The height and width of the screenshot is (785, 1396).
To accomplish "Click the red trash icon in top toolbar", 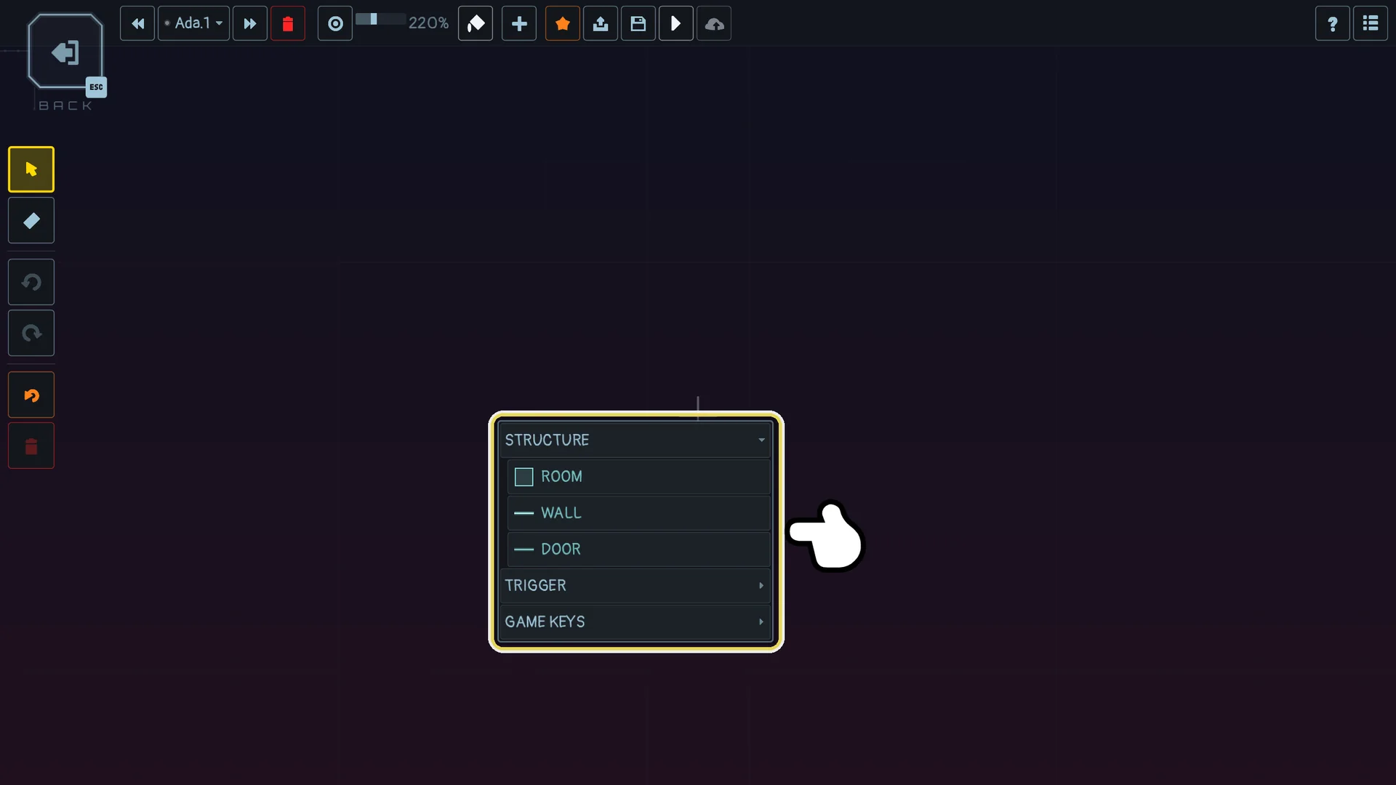I will coord(288,23).
